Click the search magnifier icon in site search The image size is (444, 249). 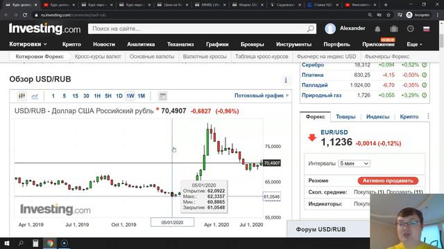311,28
